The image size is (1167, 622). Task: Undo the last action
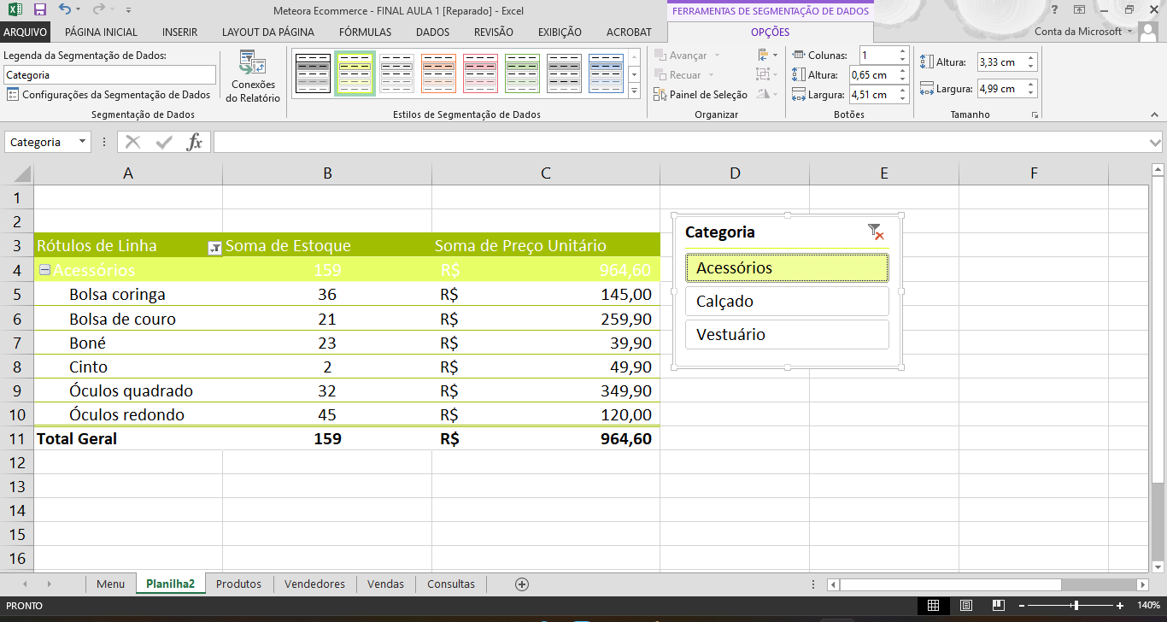click(65, 10)
